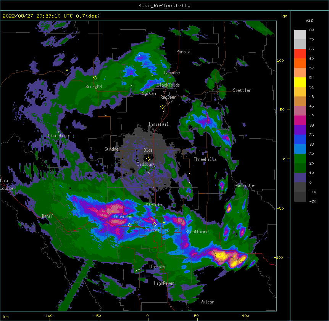Select the dark green 10-20 dBZ swatch
The width and height of the screenshot is (329, 321).
300,168
